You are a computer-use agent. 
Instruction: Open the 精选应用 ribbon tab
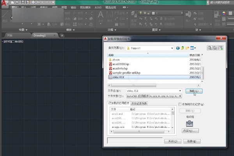click(111, 7)
